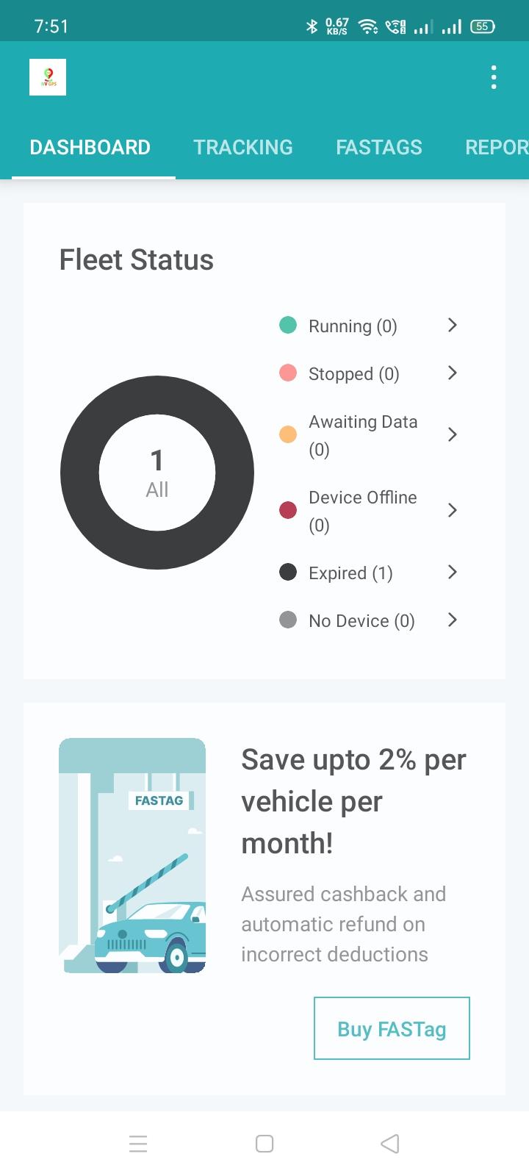Tap the Android back navigation icon

[x=390, y=1144]
